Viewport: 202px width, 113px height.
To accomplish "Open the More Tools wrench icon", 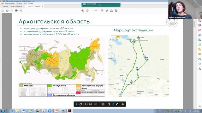I will (x=199, y=69).
